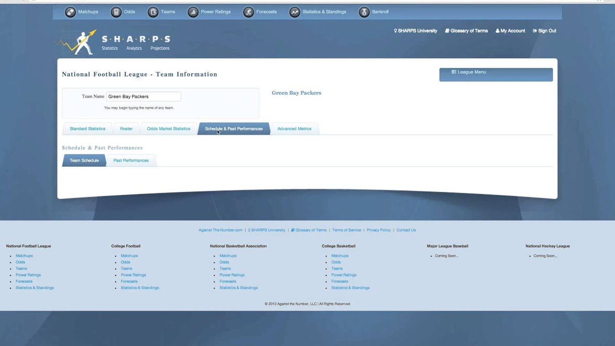Open National Basketball Association Statistics & Standings link
This screenshot has width=615, height=346.
coord(238,288)
